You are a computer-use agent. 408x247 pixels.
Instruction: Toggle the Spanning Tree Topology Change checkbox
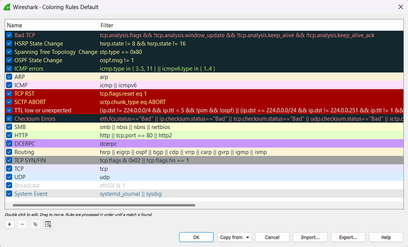[9, 52]
